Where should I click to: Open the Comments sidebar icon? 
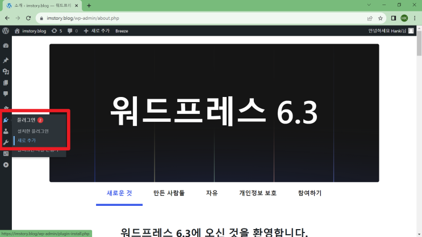(x=6, y=94)
